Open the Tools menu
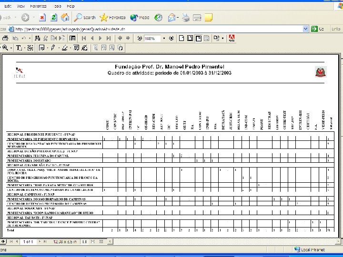343x257 pixels. pos(57,6)
